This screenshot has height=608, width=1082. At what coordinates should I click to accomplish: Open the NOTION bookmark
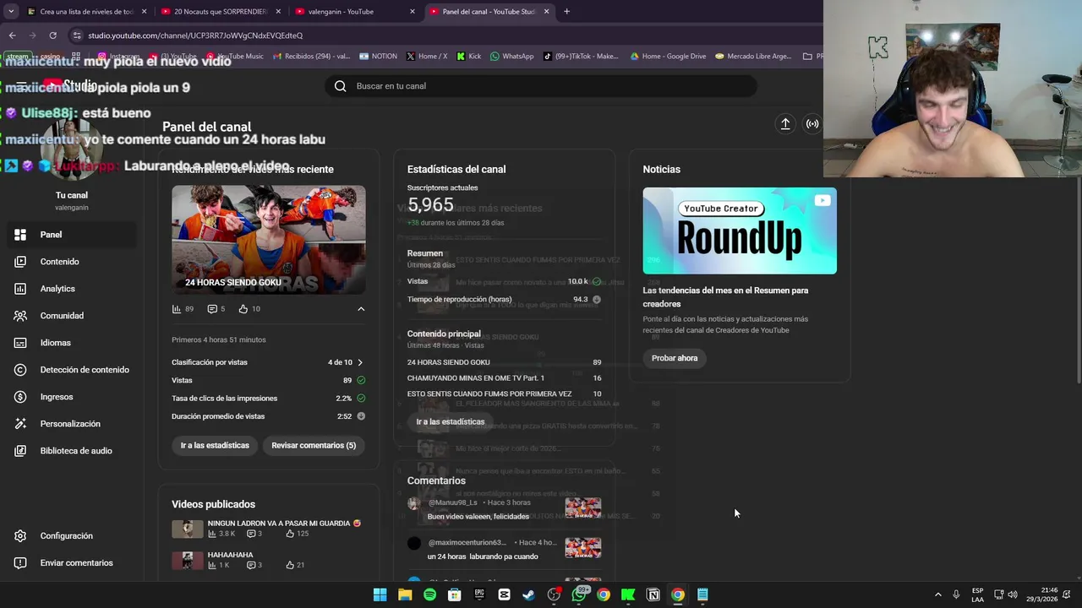pyautogui.click(x=378, y=57)
